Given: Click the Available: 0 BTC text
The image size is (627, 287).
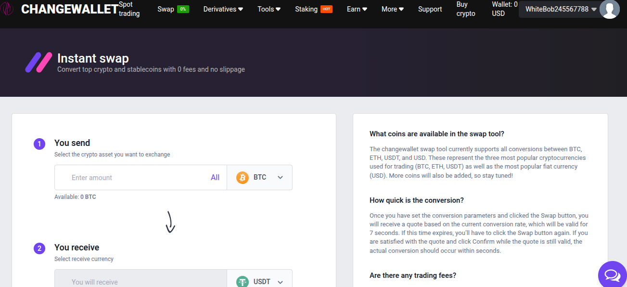Looking at the screenshot, I should click(x=75, y=197).
